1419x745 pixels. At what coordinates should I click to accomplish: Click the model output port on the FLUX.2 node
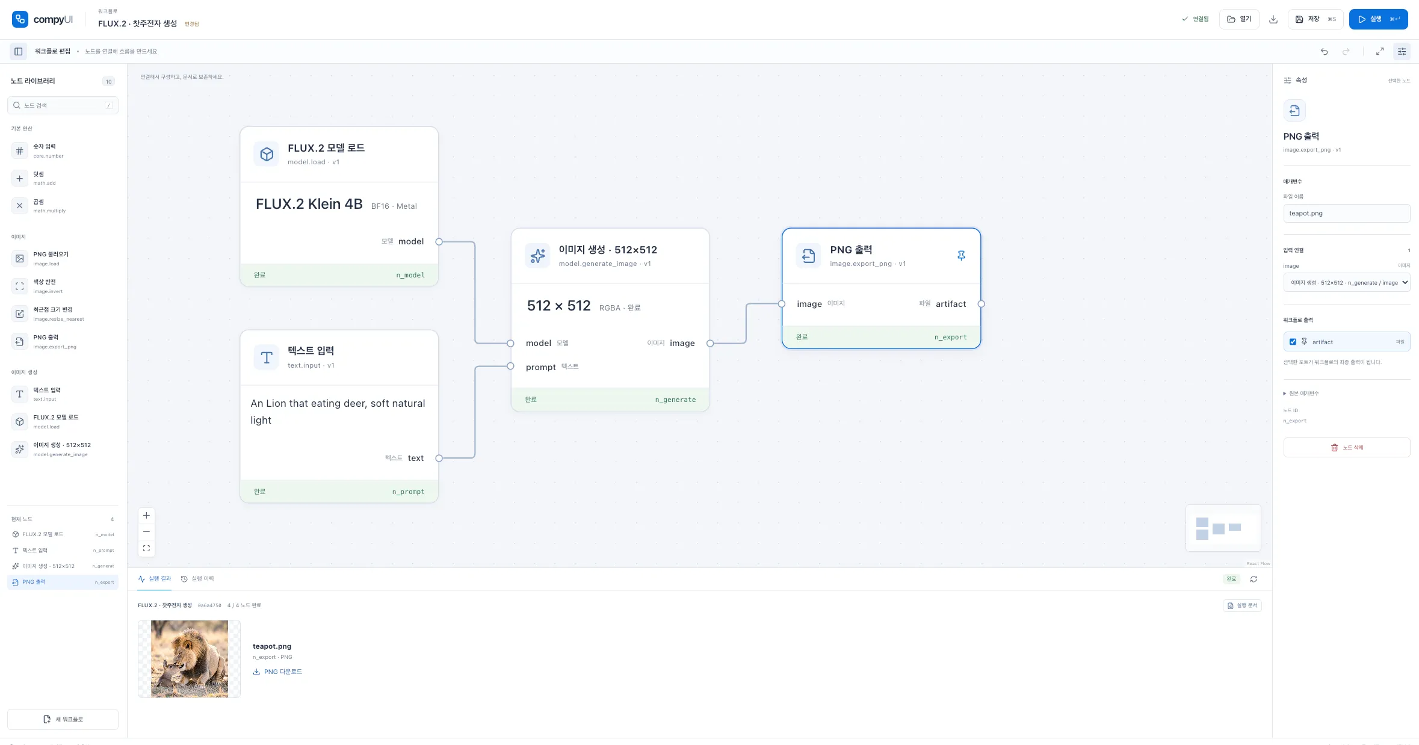coord(439,242)
